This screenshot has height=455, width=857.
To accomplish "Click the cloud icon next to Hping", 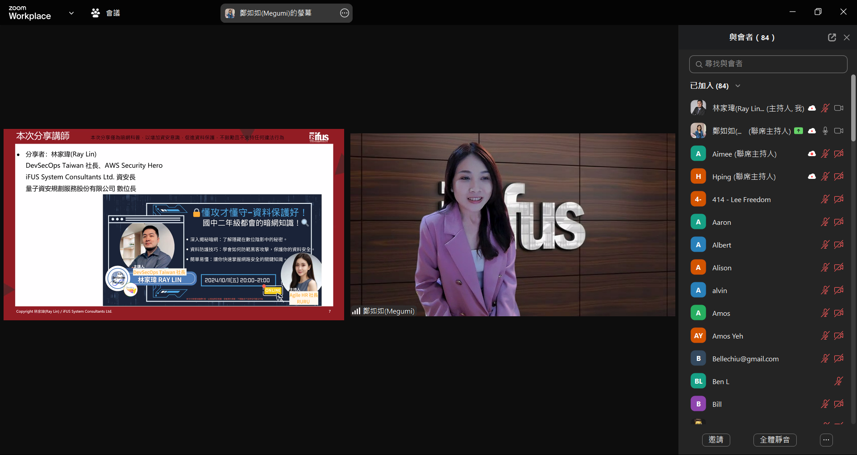I will (x=812, y=177).
